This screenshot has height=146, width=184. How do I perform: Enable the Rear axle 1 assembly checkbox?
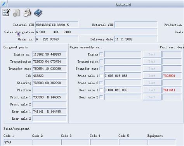tap(101, 90)
